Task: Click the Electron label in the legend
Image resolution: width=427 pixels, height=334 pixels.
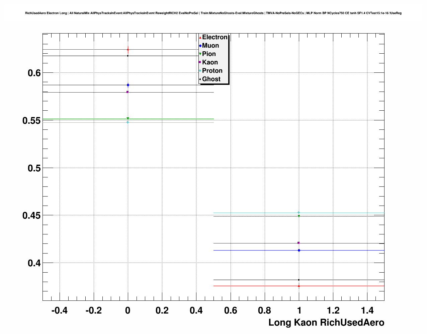Action: point(215,37)
